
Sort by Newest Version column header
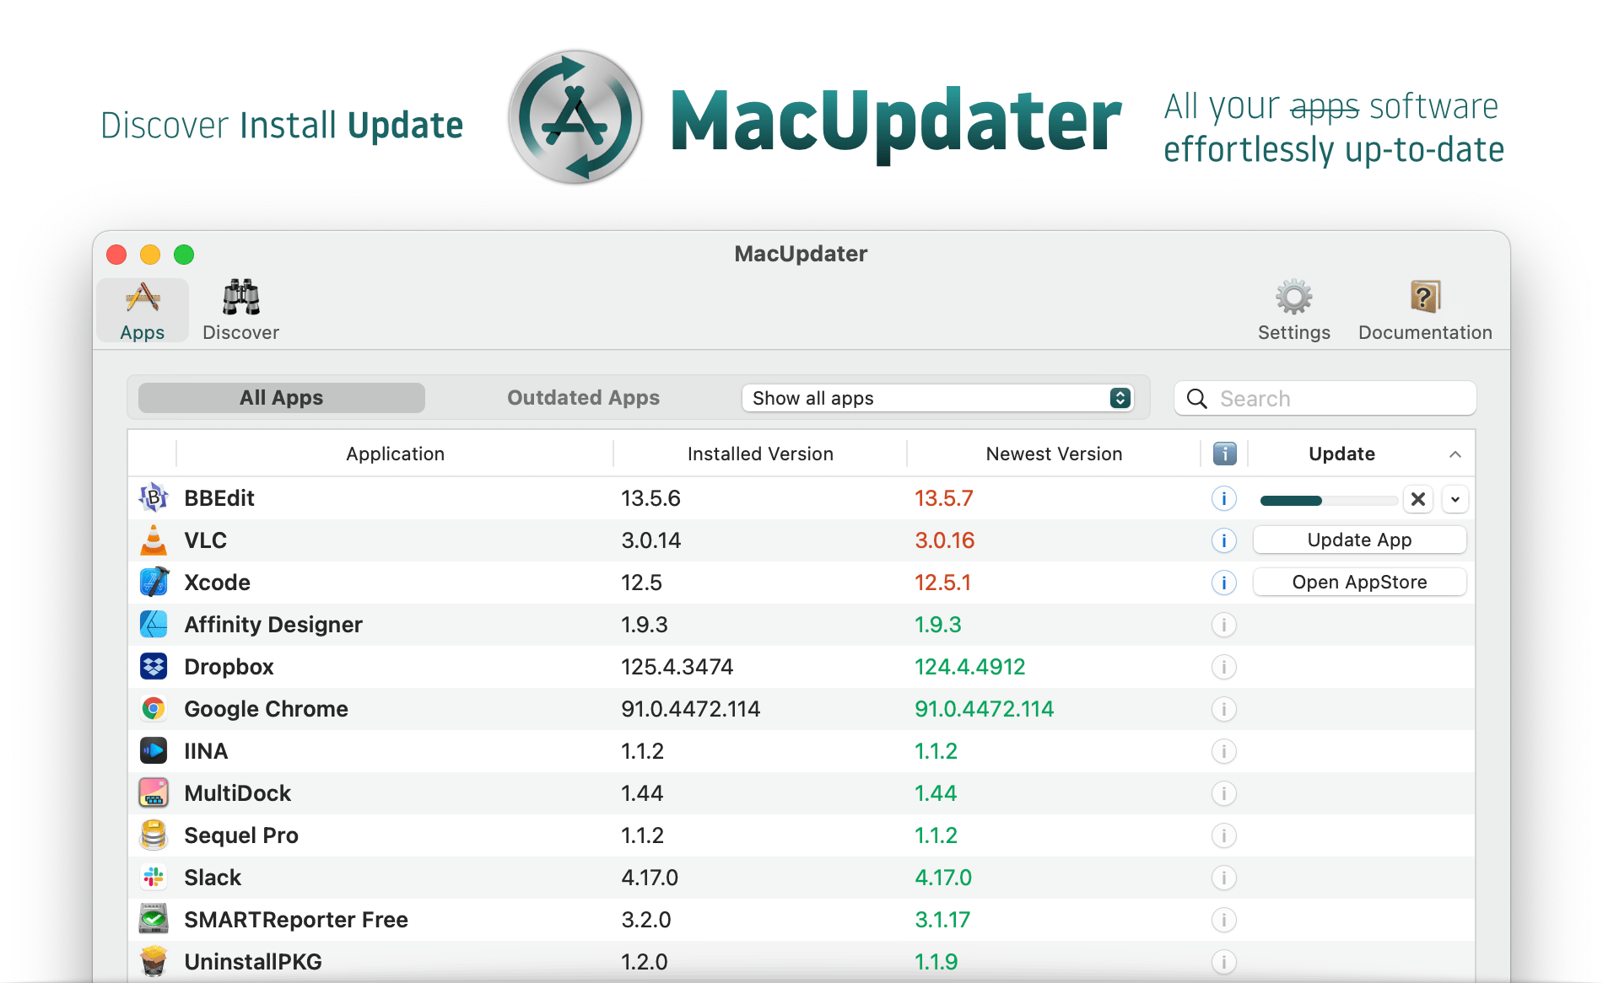pos(1054,454)
